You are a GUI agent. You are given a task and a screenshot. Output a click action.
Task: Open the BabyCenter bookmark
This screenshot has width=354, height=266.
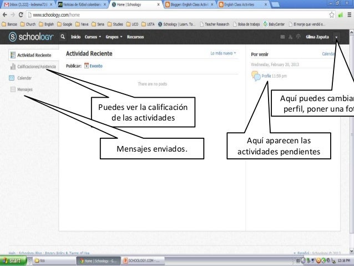[274, 24]
